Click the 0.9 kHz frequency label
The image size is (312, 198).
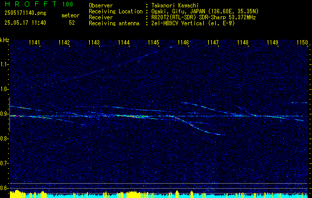click(4, 114)
